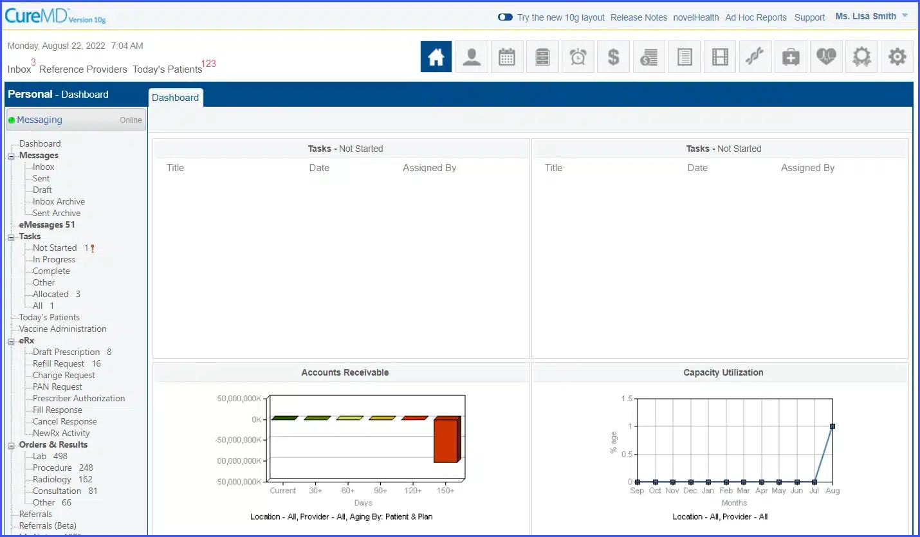Image resolution: width=920 pixels, height=537 pixels.
Task: Open Referrals (Beta) item
Action: 49,526
